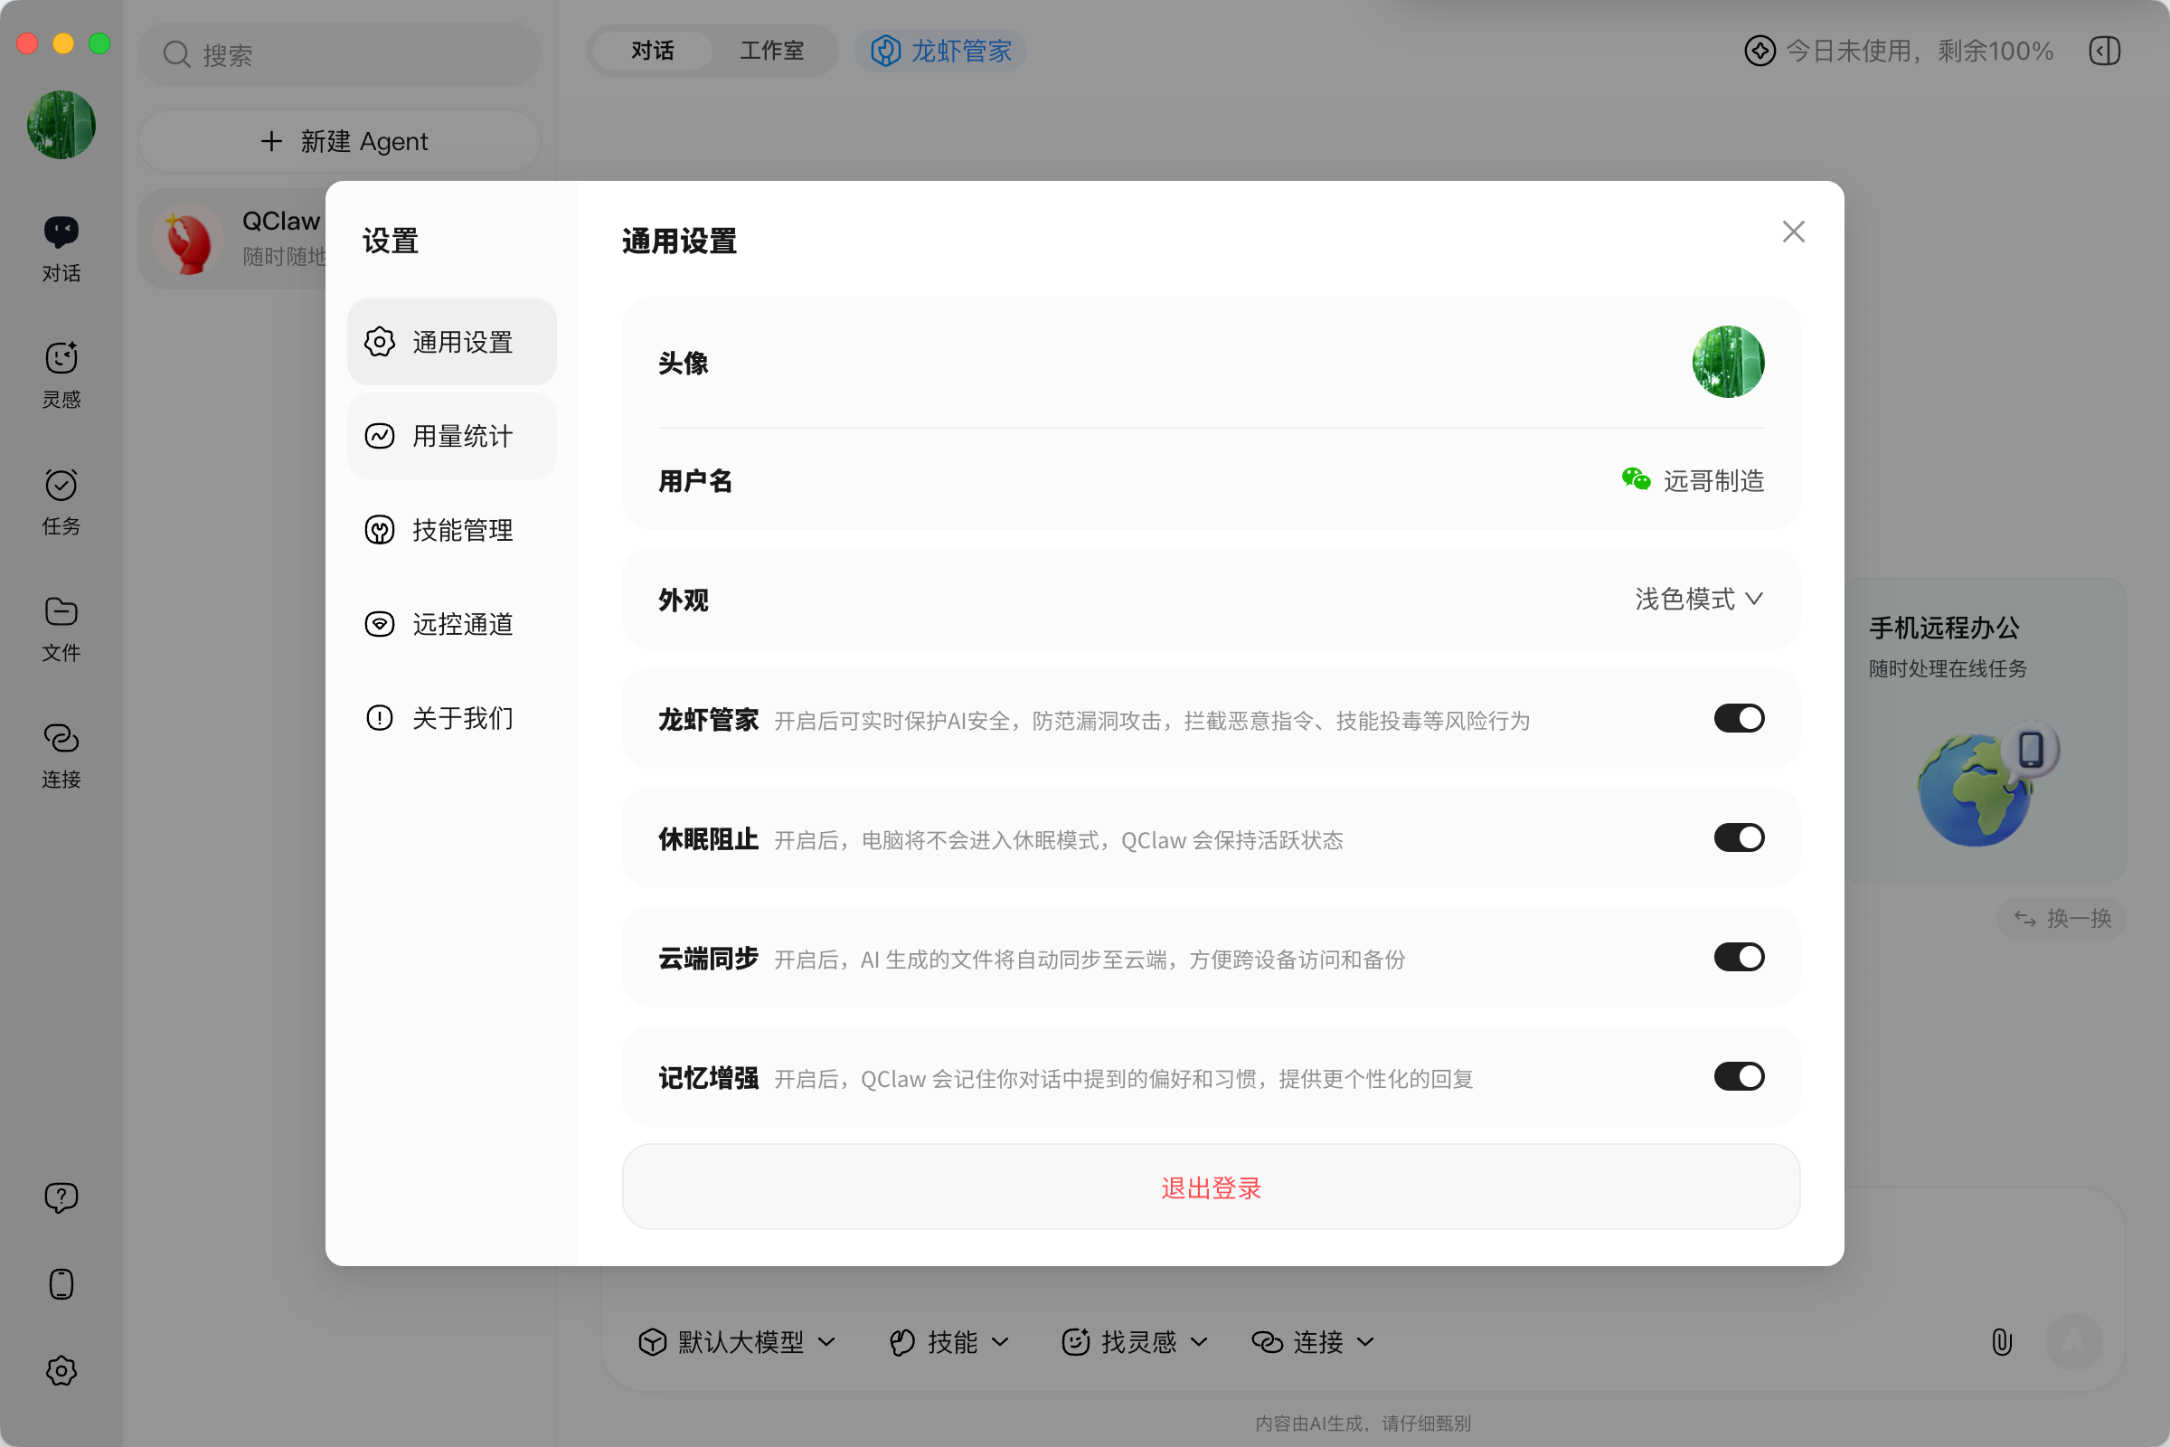Click the sidebar panel toggle icon top right

pos(2105,51)
